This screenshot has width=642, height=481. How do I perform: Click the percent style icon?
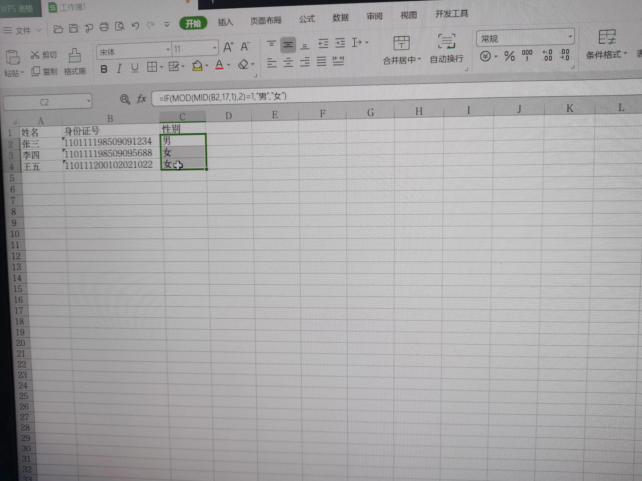509,56
